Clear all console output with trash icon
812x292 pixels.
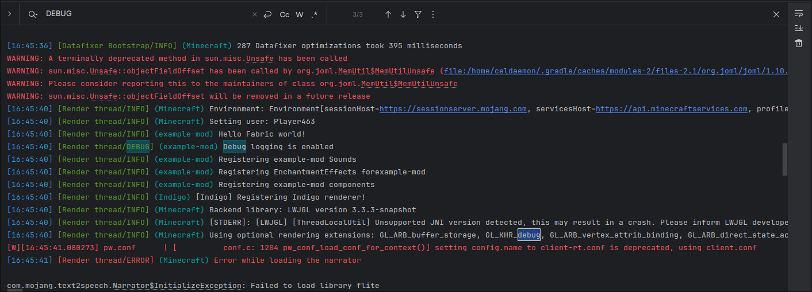(x=799, y=43)
